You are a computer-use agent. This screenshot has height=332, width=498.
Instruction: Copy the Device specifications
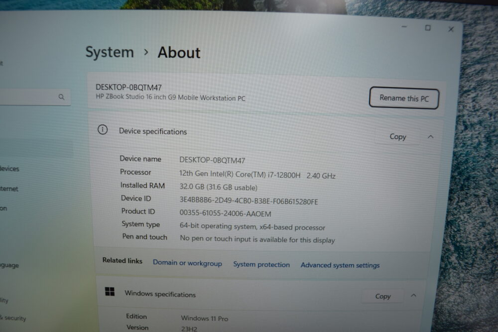tap(397, 136)
